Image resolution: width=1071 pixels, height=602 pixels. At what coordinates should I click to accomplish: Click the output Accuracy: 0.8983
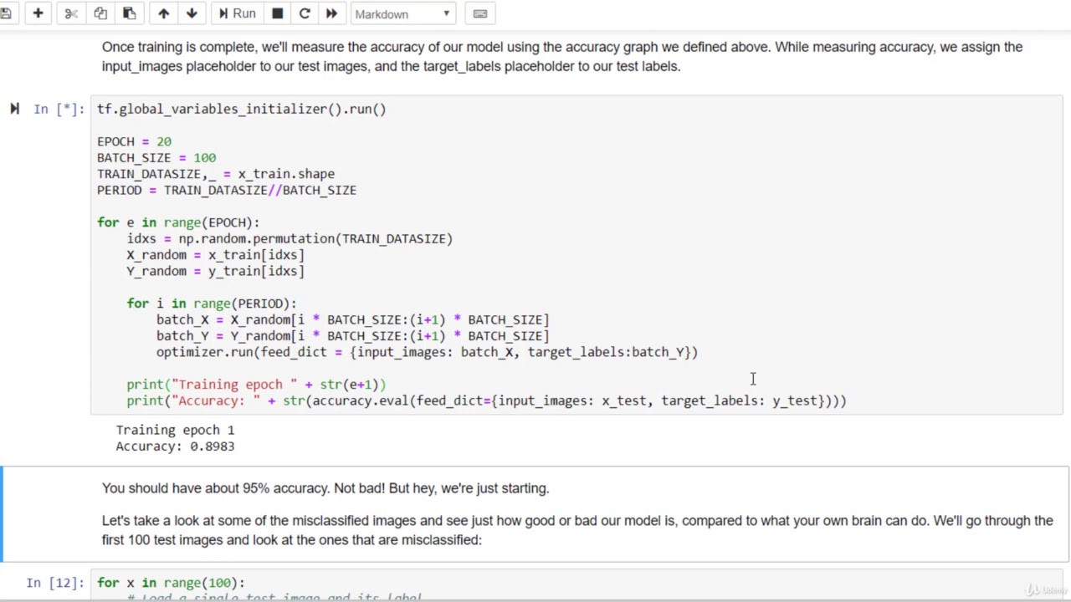click(x=175, y=446)
